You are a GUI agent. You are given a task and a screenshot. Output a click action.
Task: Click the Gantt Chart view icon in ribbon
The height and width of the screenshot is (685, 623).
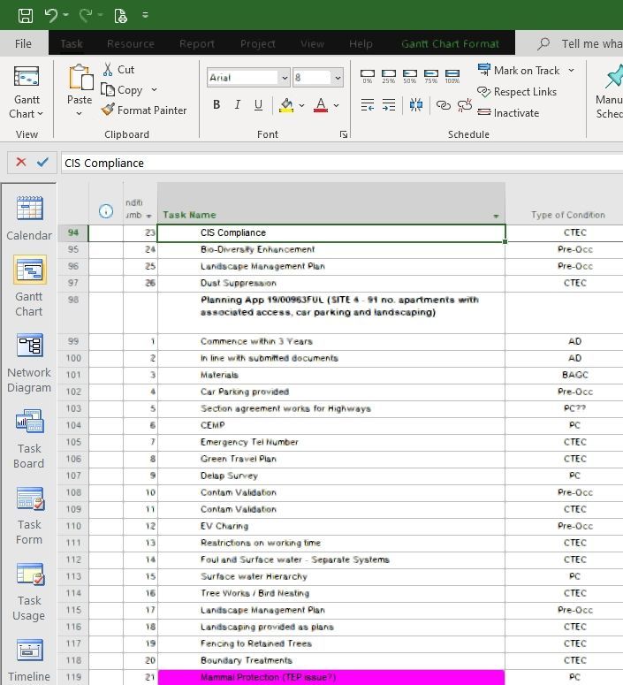[27, 76]
